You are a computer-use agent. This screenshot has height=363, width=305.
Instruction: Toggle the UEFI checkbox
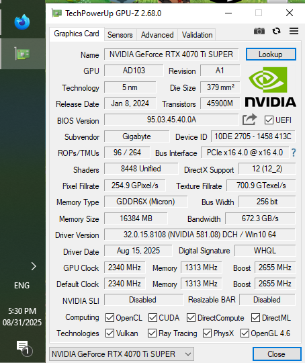pos(269,120)
